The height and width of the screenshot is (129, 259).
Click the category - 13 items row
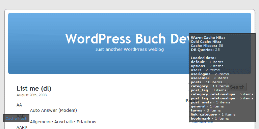(210, 86)
